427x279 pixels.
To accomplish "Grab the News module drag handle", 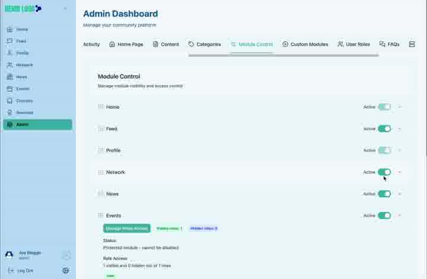I will (101, 193).
